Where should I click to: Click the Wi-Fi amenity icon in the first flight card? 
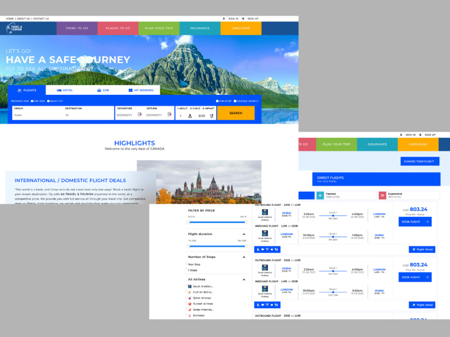tap(267, 249)
